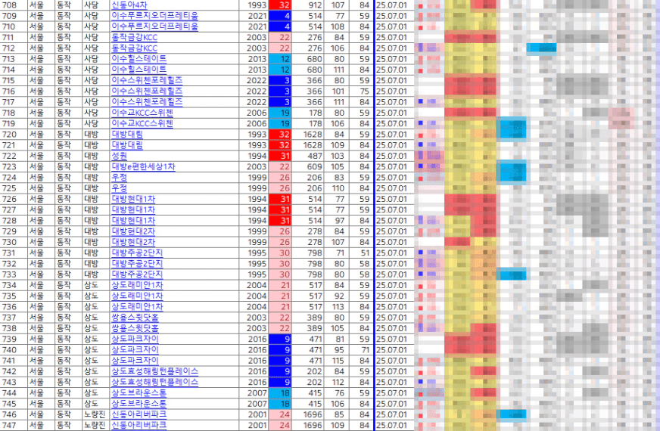Select value 609 in row 723

pyautogui.click(x=308, y=166)
